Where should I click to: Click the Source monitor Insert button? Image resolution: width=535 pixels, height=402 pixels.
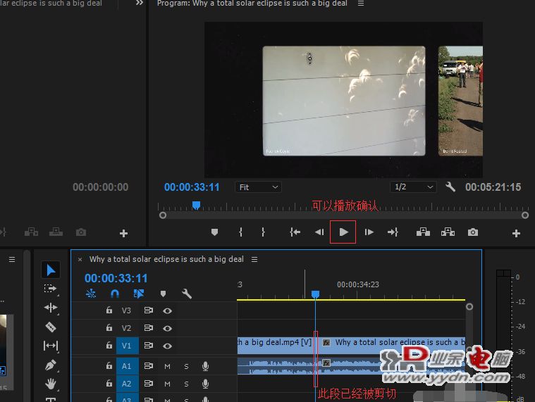(x=32, y=232)
